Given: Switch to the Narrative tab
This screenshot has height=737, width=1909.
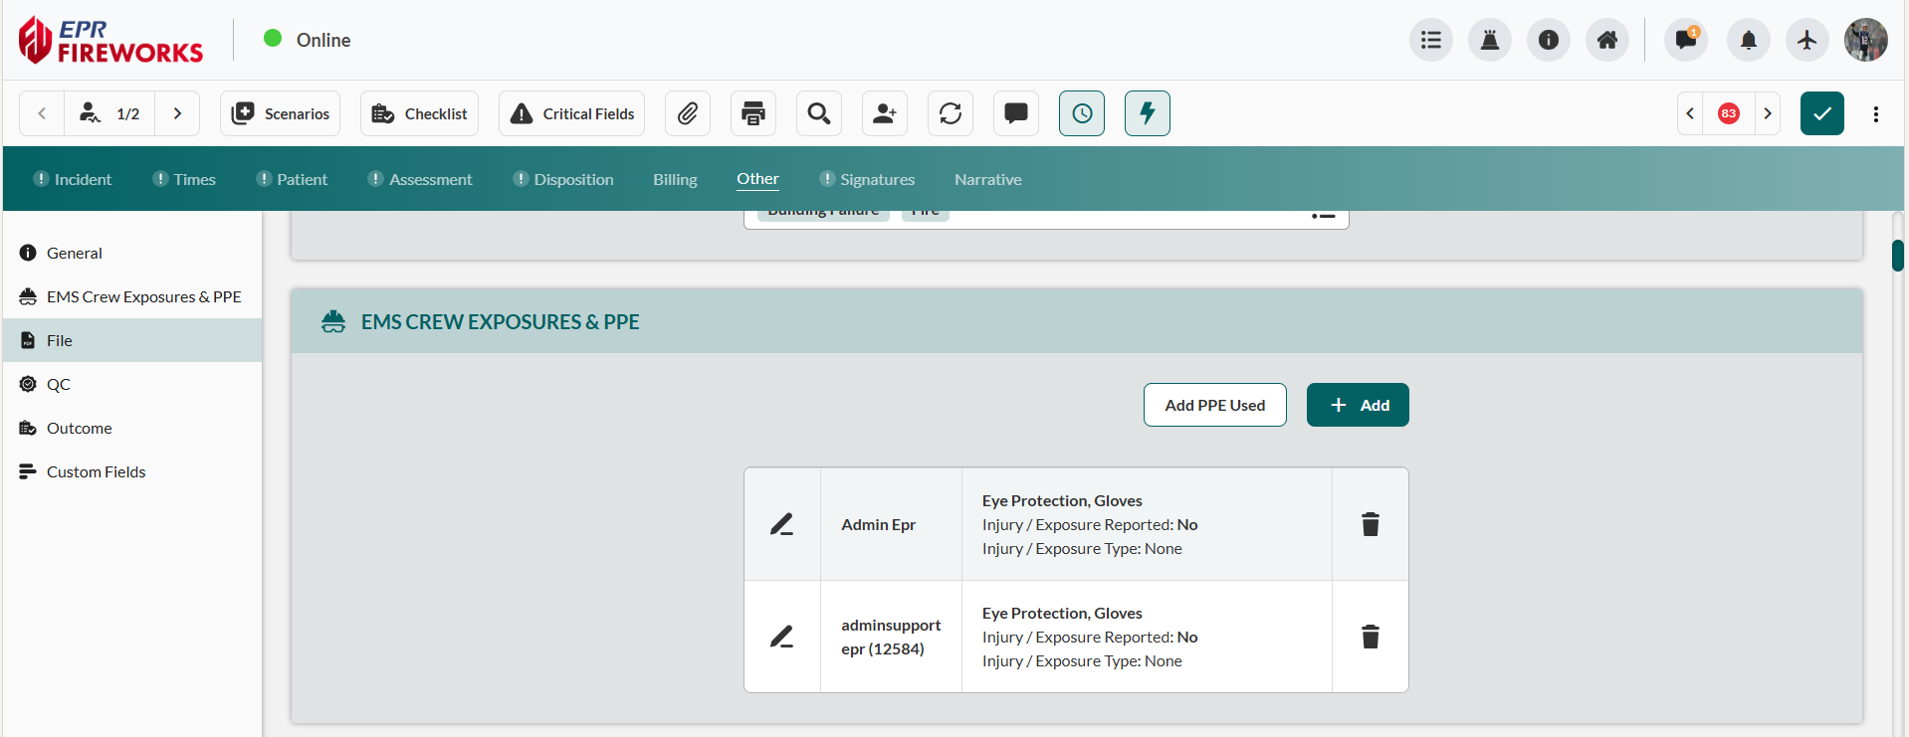Looking at the screenshot, I should pyautogui.click(x=987, y=179).
